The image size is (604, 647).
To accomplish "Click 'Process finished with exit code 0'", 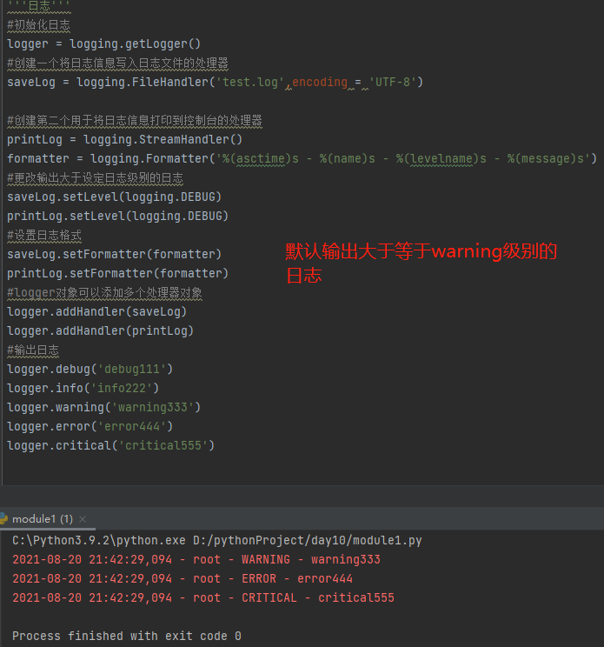I will tap(127, 636).
